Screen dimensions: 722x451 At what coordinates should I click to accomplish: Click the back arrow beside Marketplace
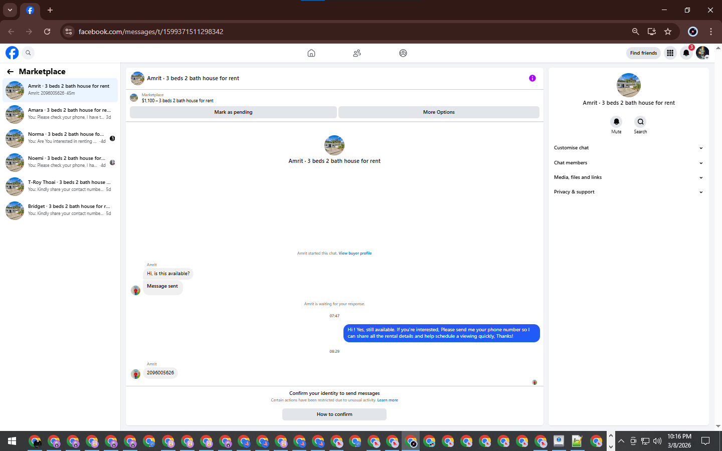click(x=10, y=72)
